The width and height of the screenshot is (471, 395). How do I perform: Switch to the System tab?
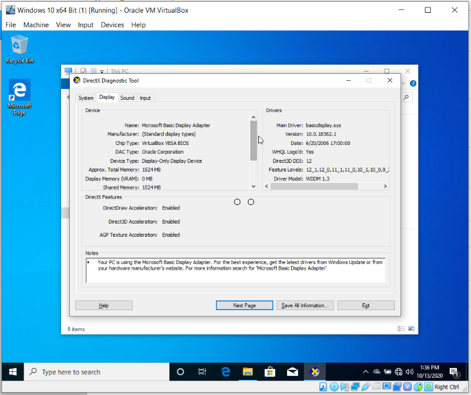coord(86,98)
